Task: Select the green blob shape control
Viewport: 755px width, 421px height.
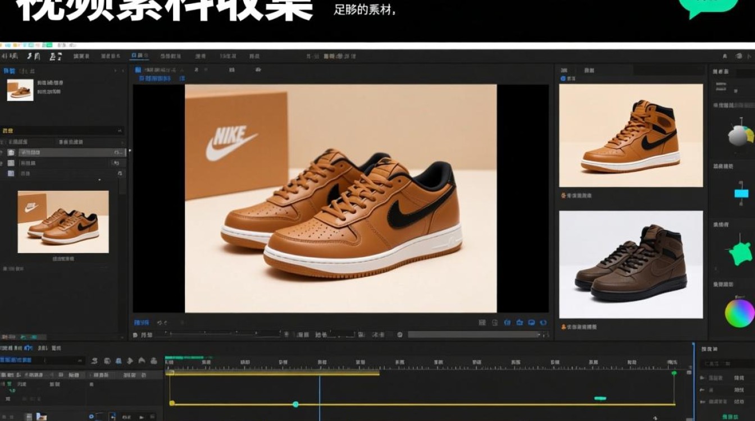Action: pyautogui.click(x=741, y=254)
